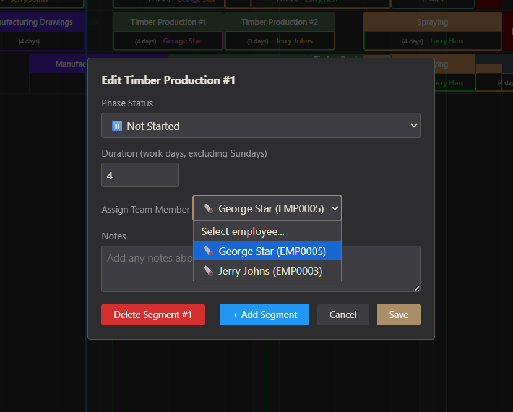513x412 pixels.
Task: Pick the highlighted George Star (EMP0005) list option
Action: point(272,251)
